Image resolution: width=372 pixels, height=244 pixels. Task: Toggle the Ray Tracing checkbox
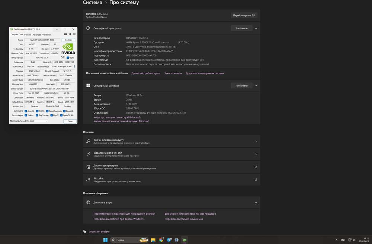point(37,116)
